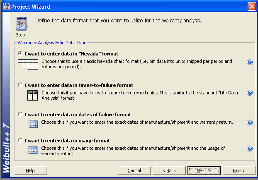Click the dates of failure calendar icon
This screenshot has height=180, width=258.
pyautogui.click(x=33, y=124)
